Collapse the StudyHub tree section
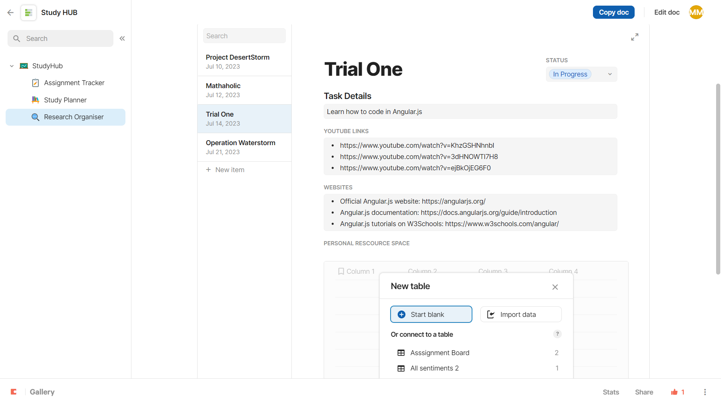 [12, 66]
